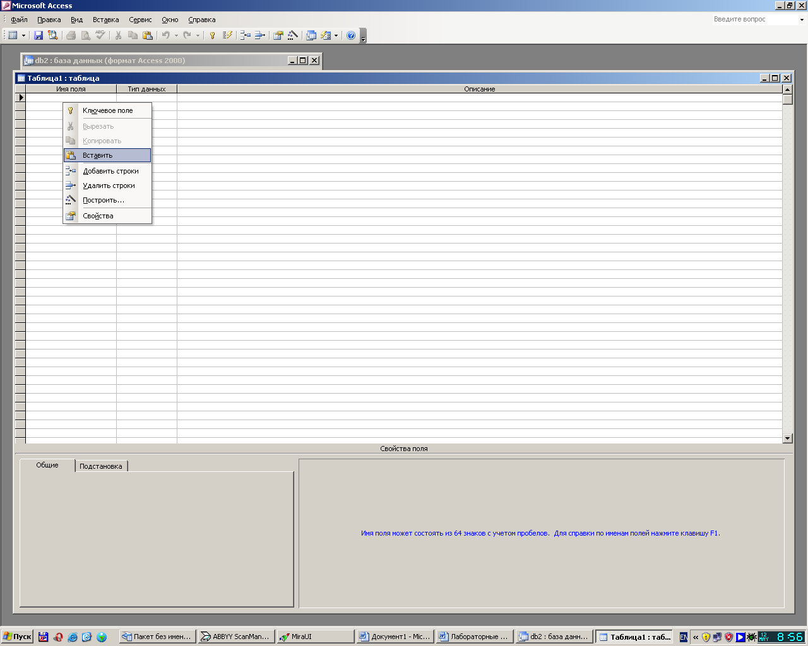Viewport: 808px width, 646px height.
Task: Choose 'Построить...' in the context menu
Action: 107,200
